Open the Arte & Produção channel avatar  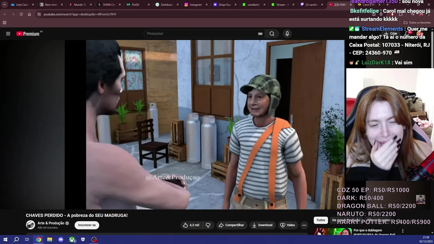click(x=31, y=225)
